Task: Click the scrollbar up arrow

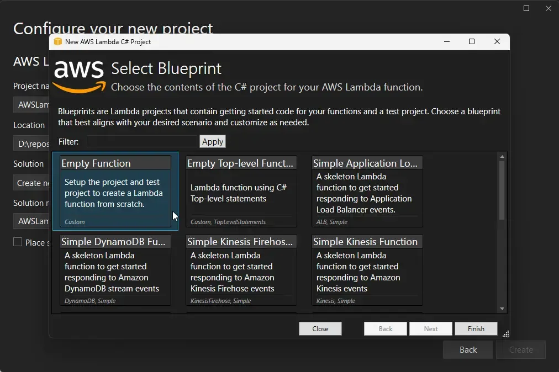Action: [502, 155]
